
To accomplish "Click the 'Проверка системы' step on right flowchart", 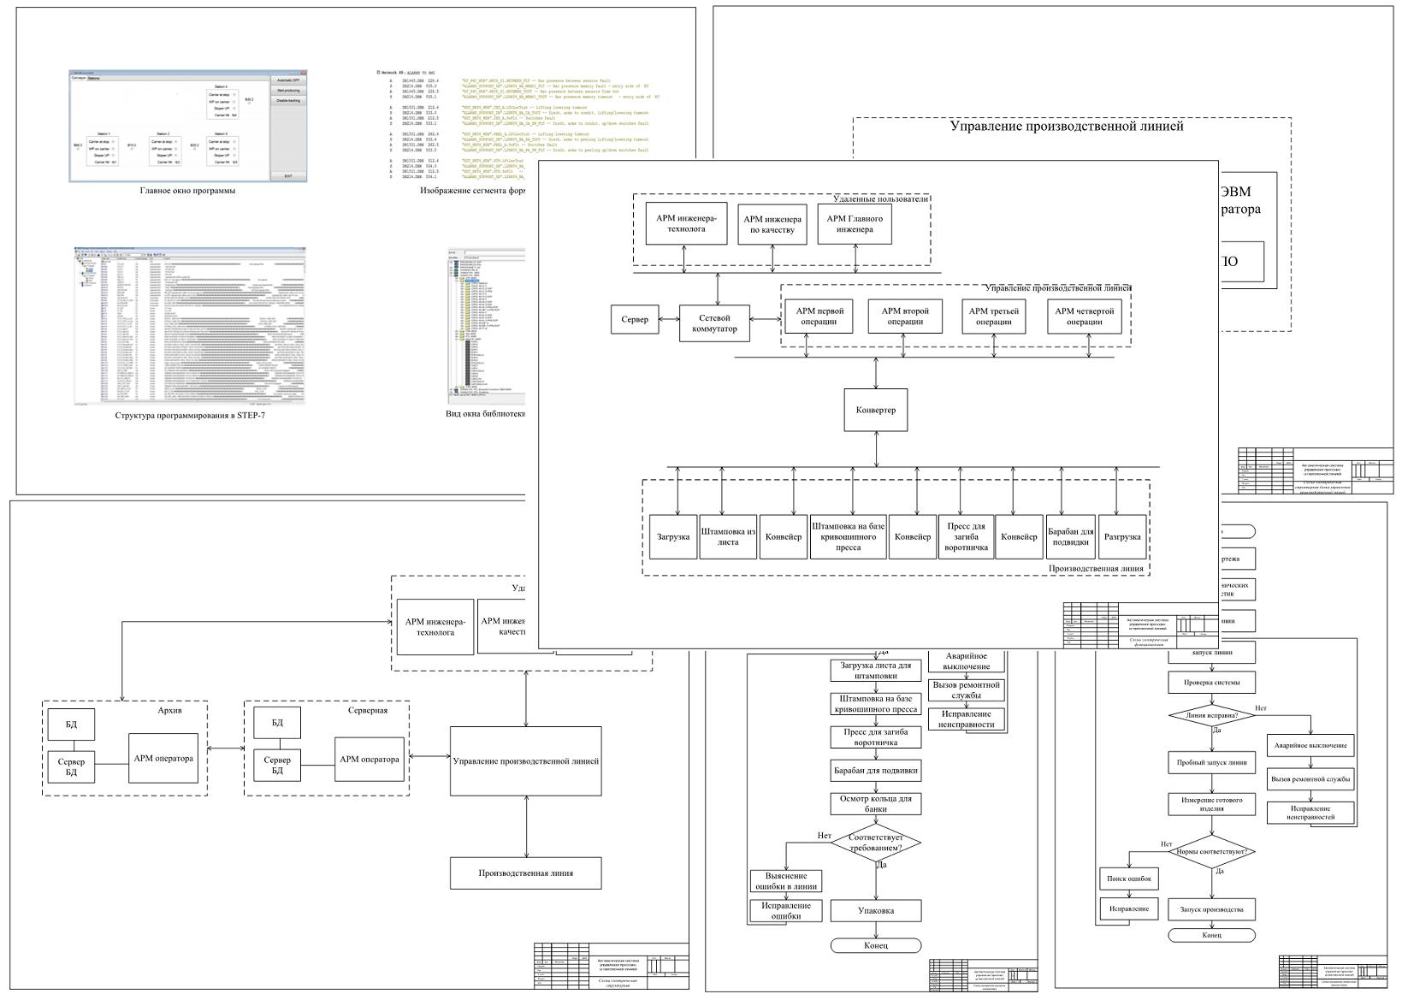I will [1211, 683].
